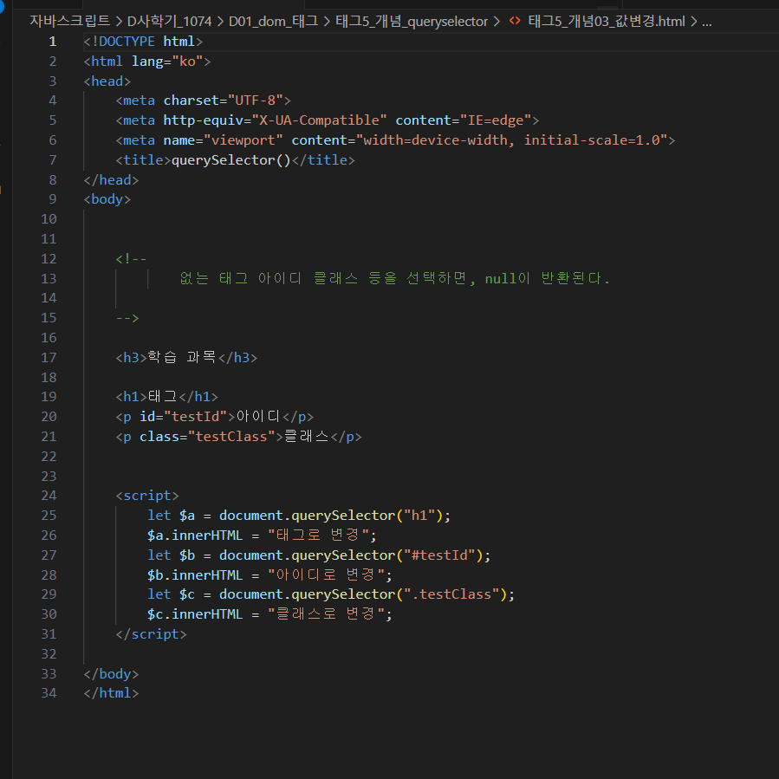The width and height of the screenshot is (779, 779).
Task: Open the D사학기_1074 breadcrumb segment
Action: tap(169, 21)
